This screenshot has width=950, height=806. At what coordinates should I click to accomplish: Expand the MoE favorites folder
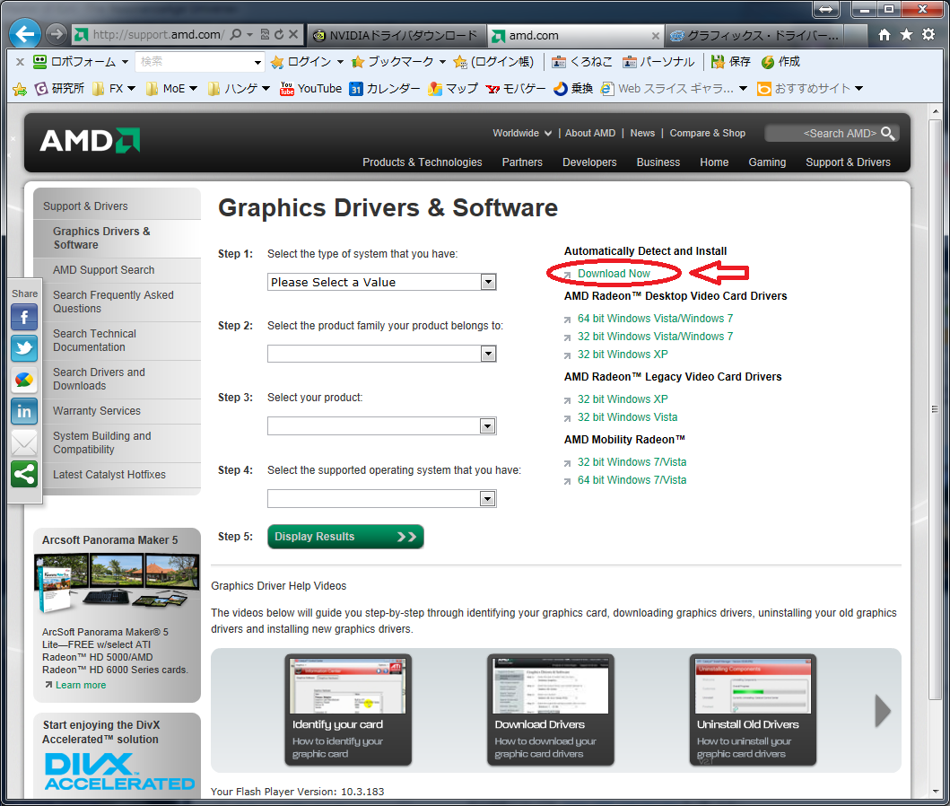pyautogui.click(x=172, y=89)
